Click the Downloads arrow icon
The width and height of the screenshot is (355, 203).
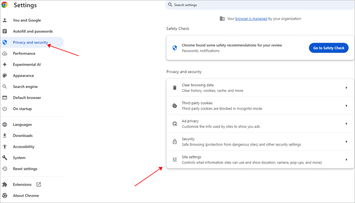click(x=5, y=136)
